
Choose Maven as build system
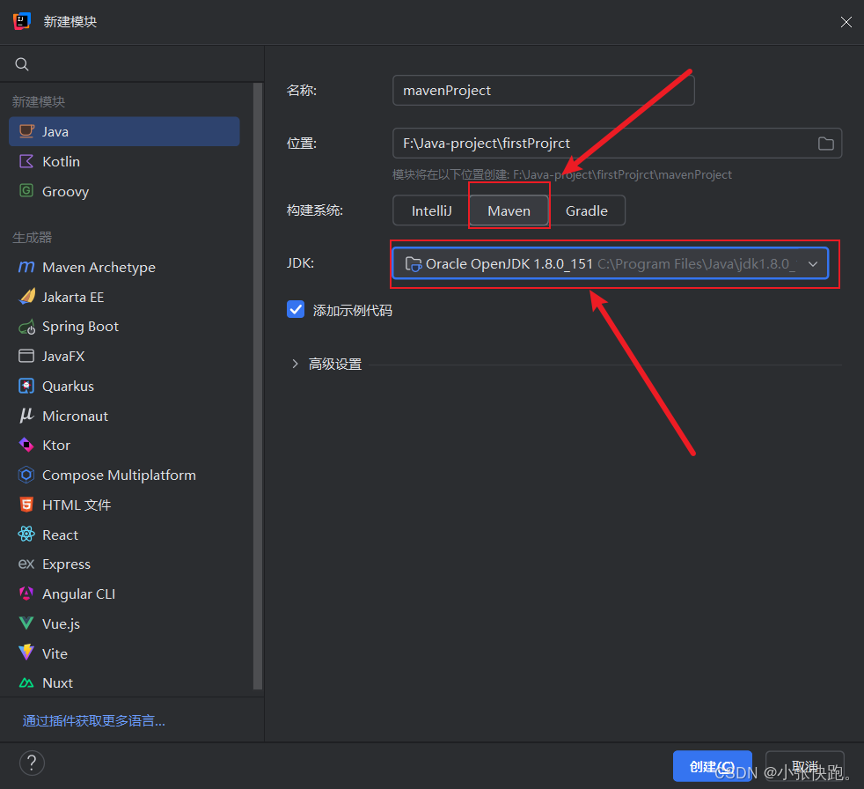[509, 210]
